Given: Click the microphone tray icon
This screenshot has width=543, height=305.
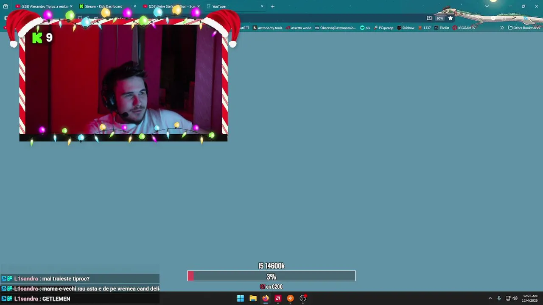Looking at the screenshot, I should coord(499,298).
